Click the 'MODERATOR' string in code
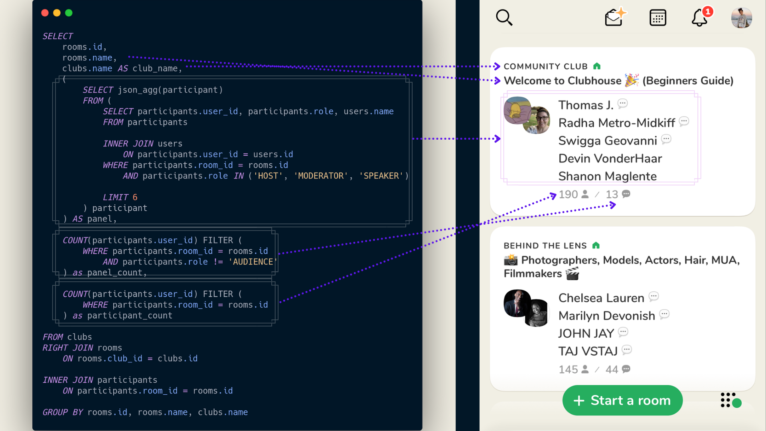The width and height of the screenshot is (766, 431). point(321,176)
